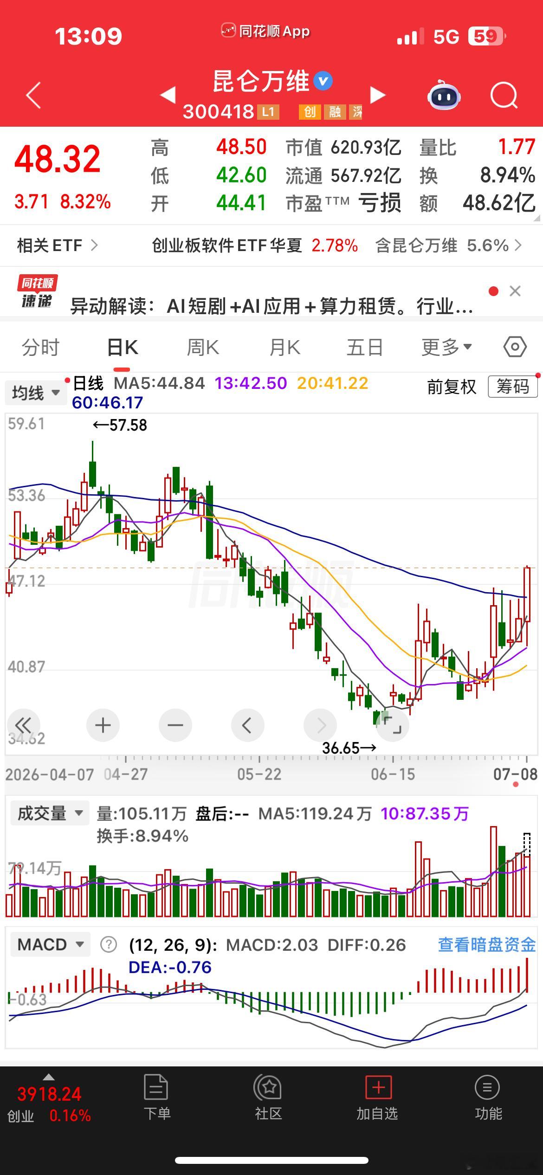Open the search magnifier icon
543x1175 pixels.
[504, 95]
